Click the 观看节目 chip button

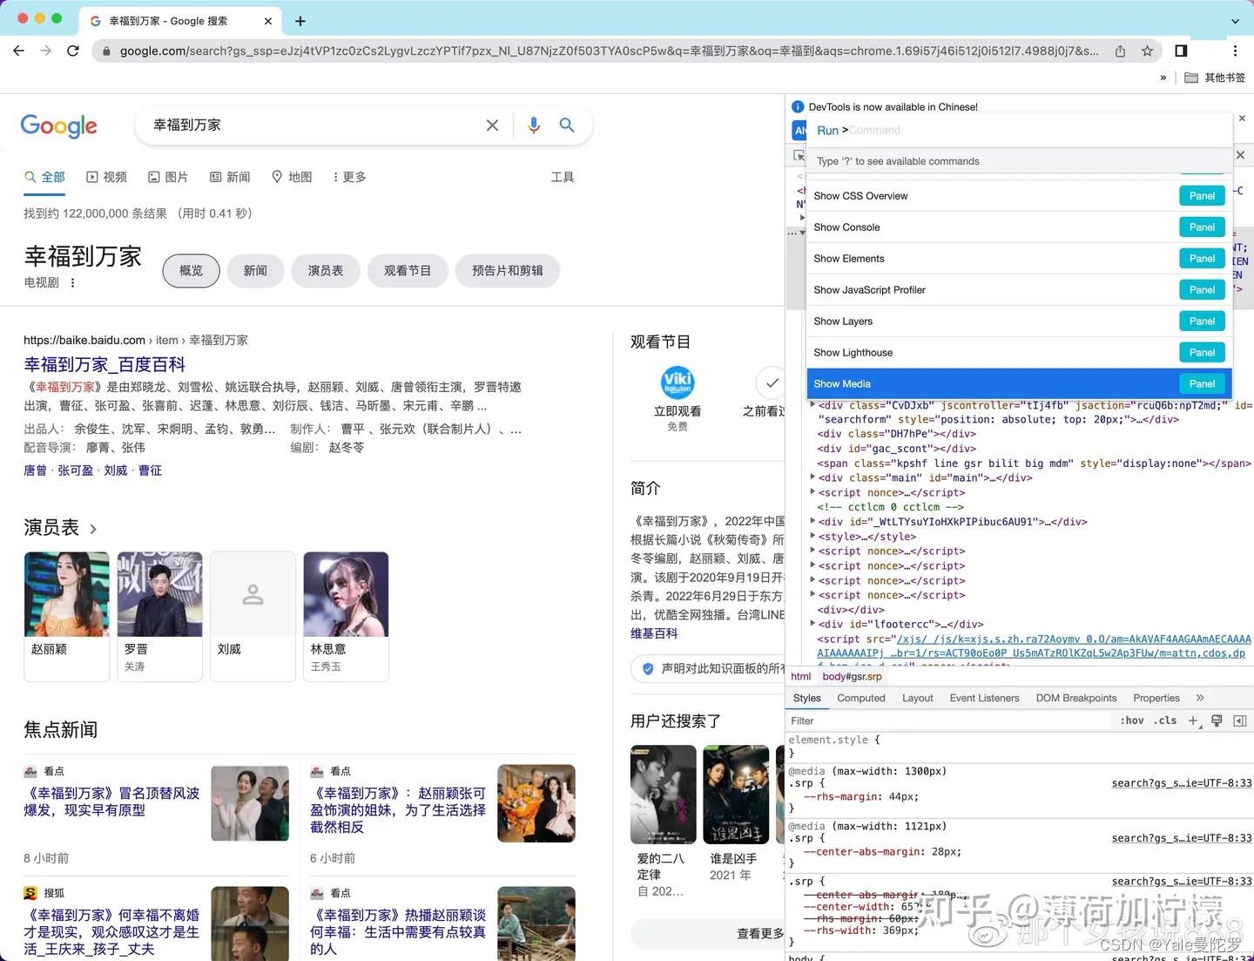coord(408,271)
